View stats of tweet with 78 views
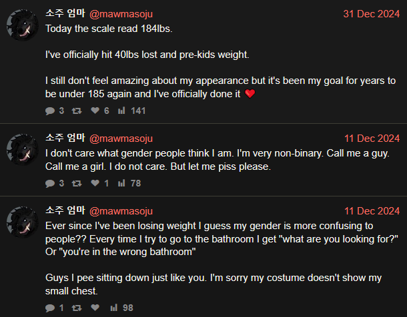 (121, 183)
